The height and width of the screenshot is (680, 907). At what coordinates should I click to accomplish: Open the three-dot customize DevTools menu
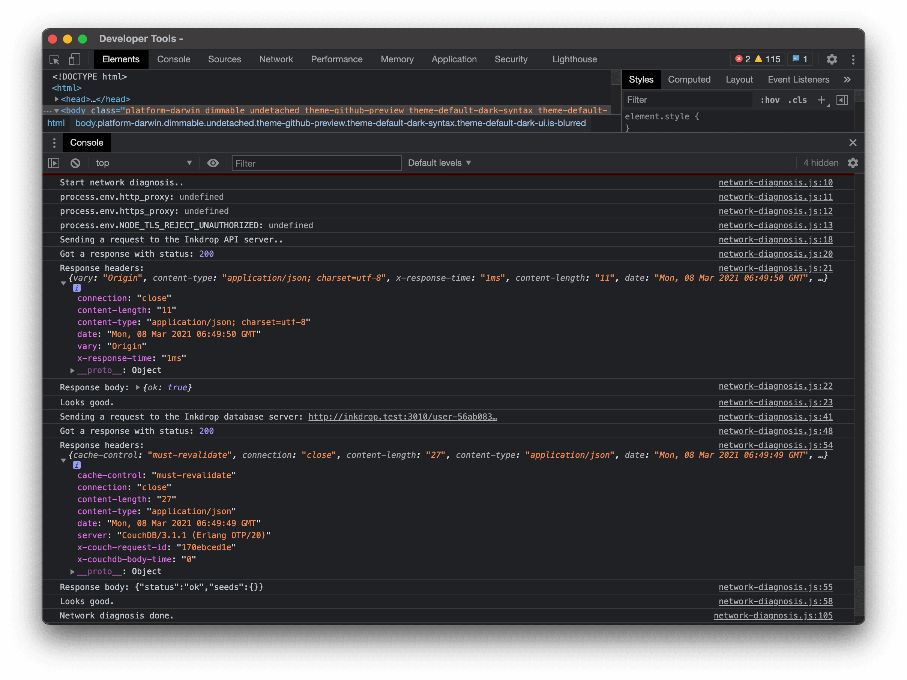[853, 59]
